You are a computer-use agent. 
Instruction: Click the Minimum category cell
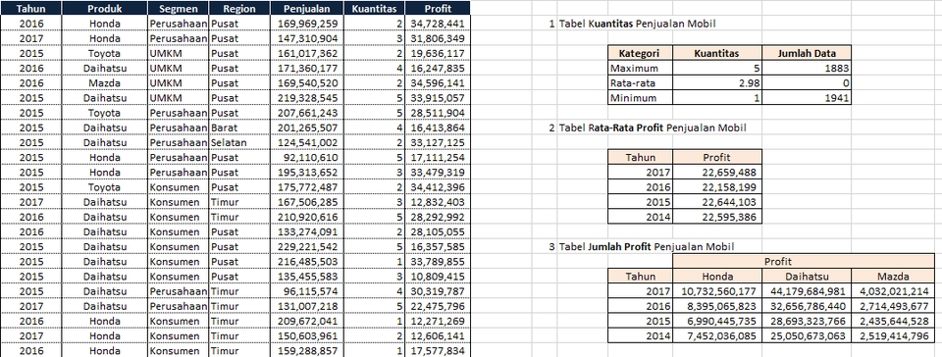(640, 98)
